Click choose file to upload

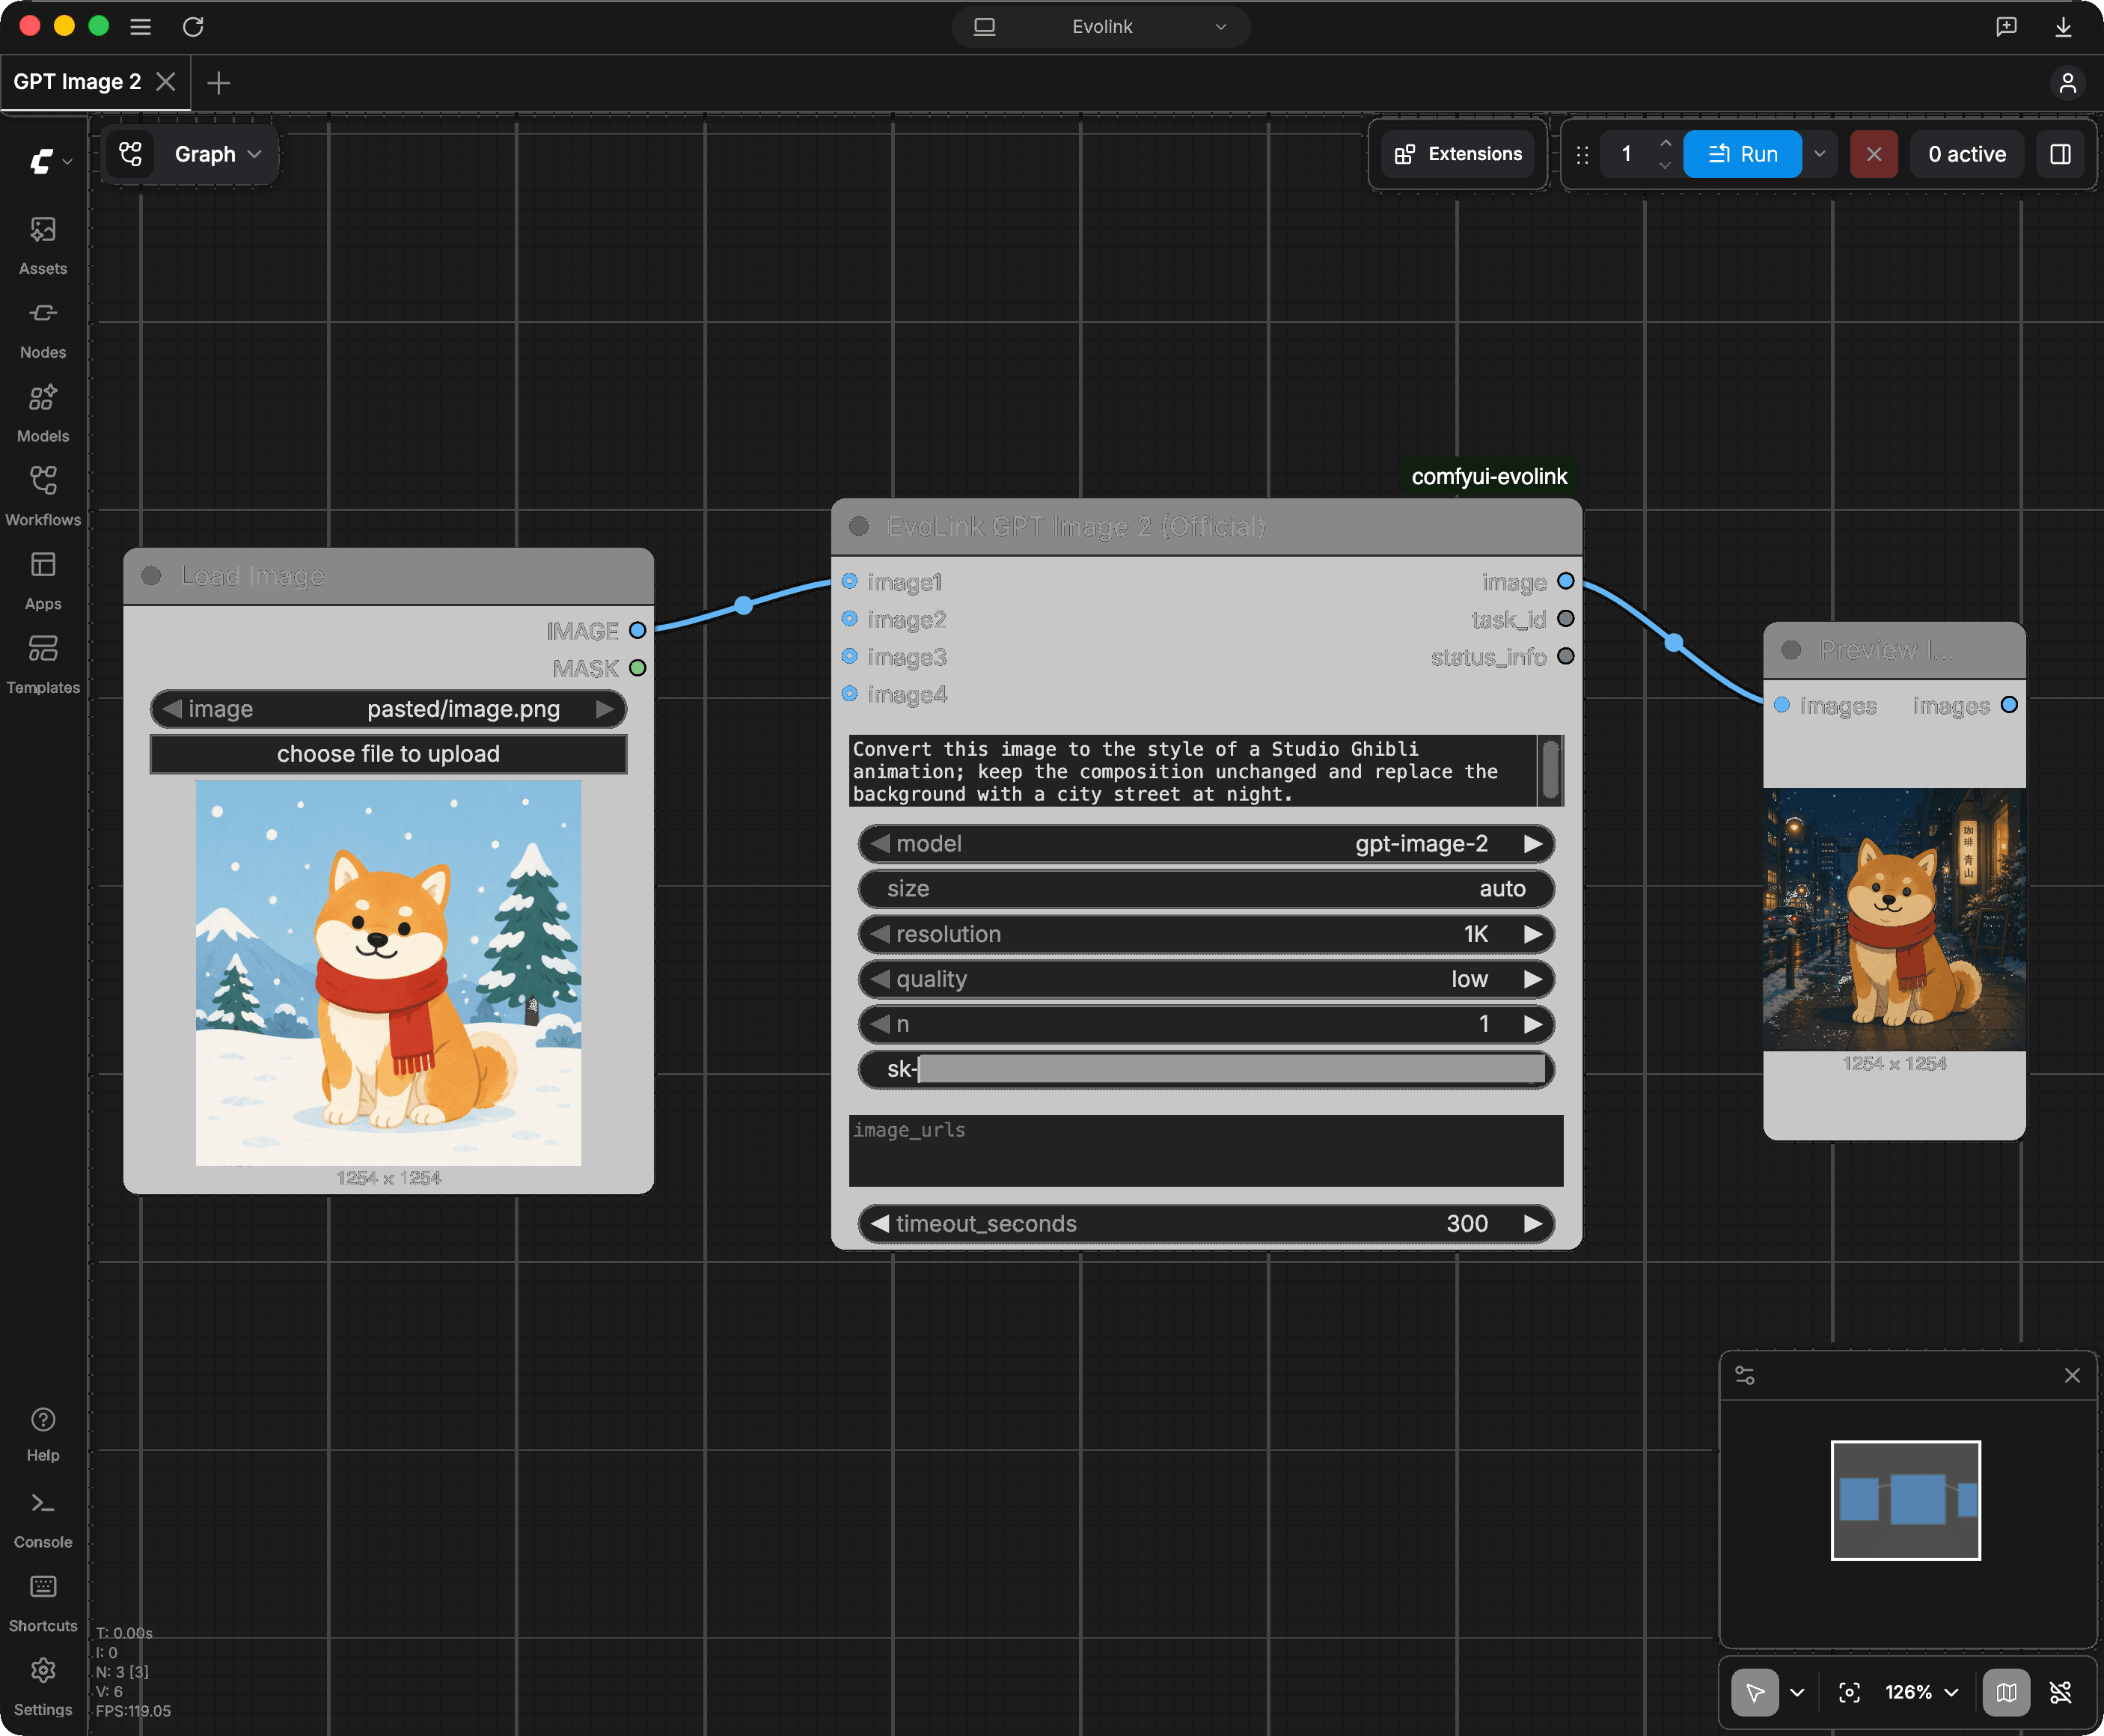pos(389,754)
